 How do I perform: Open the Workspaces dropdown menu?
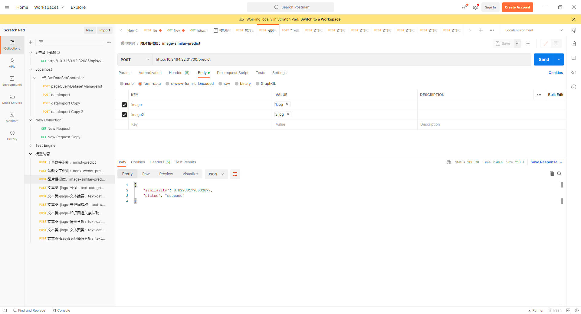(49, 7)
